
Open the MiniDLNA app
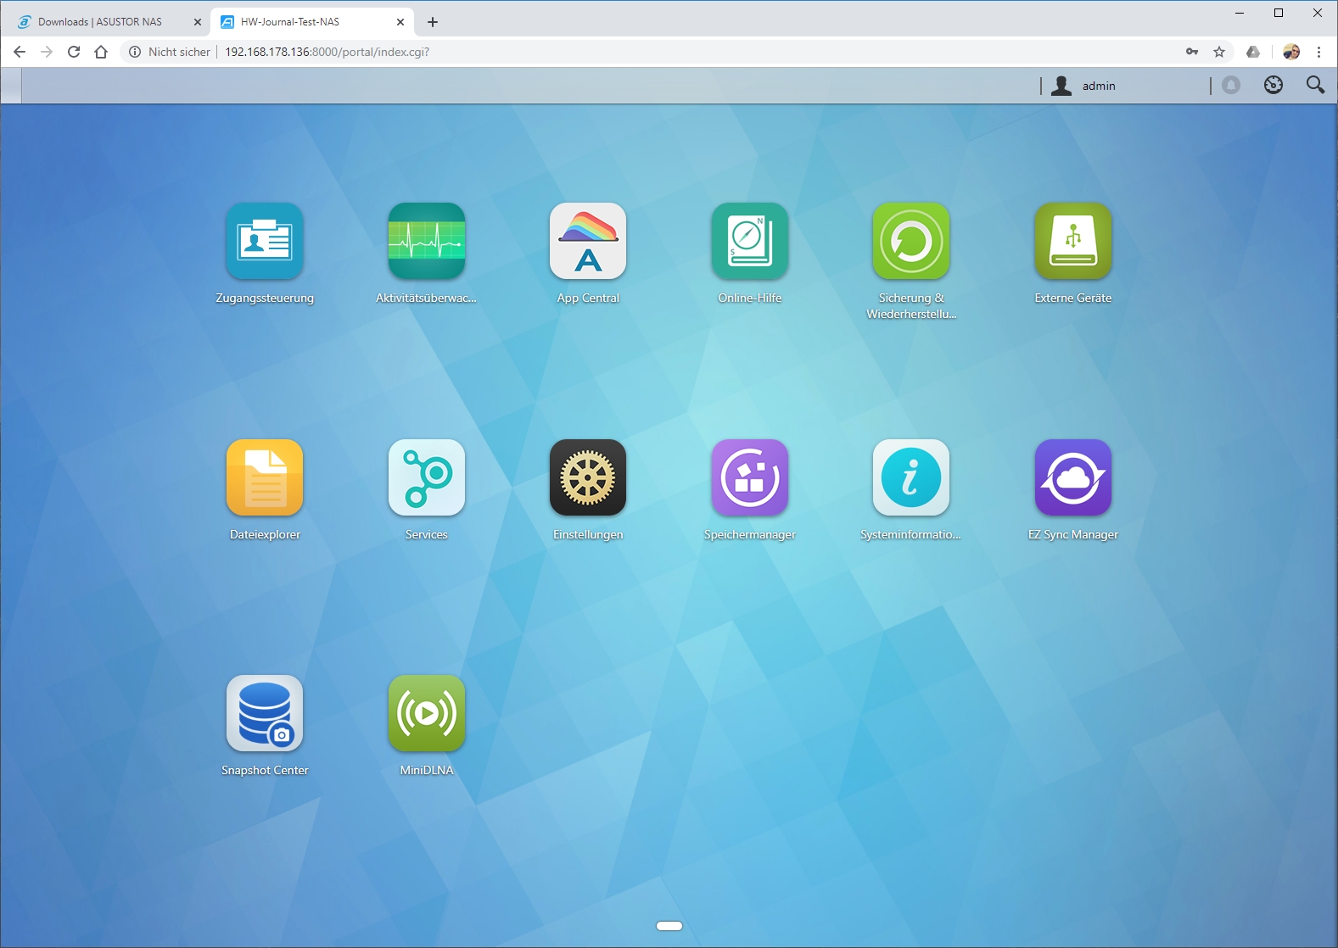coord(427,713)
